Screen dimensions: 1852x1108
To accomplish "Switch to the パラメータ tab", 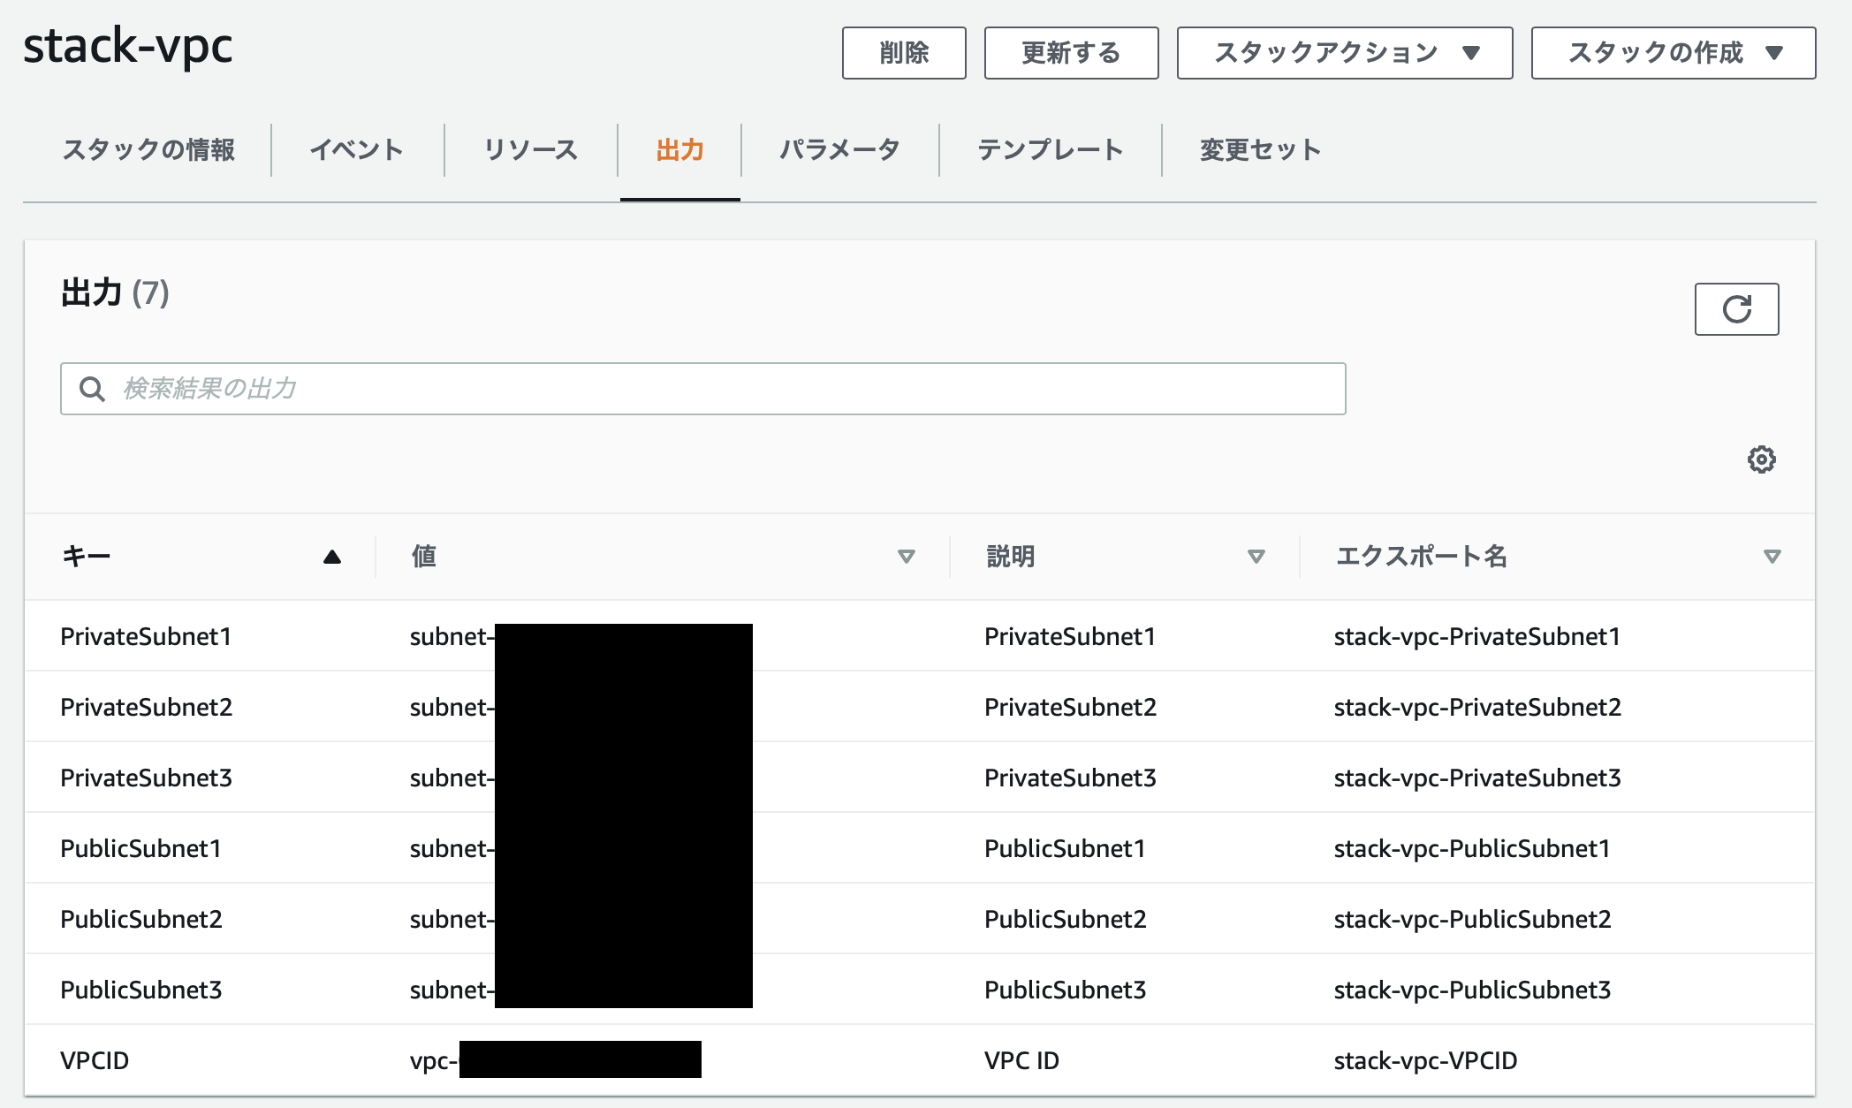I will click(x=838, y=149).
